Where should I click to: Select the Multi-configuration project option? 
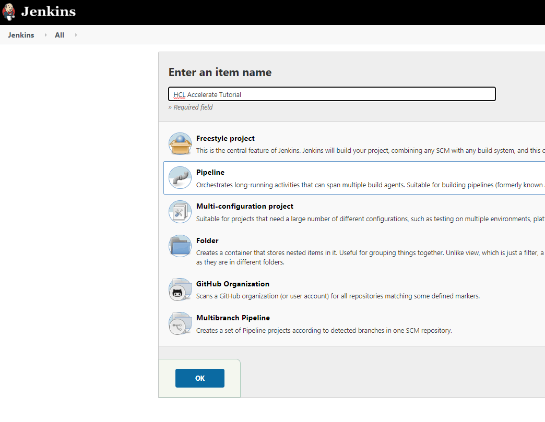[x=244, y=206]
